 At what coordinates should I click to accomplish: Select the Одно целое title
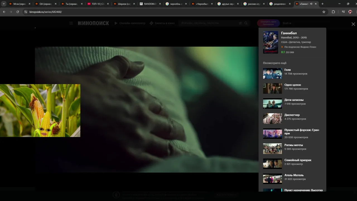293,85
